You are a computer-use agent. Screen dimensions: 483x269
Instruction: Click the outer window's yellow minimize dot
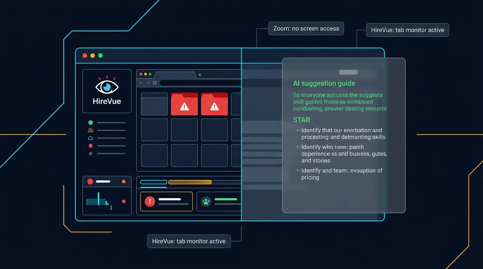pos(93,56)
